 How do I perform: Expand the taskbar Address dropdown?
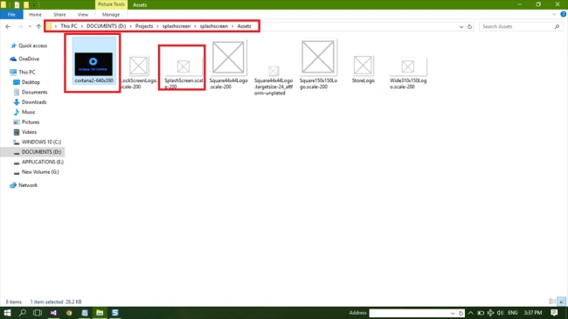(x=453, y=313)
